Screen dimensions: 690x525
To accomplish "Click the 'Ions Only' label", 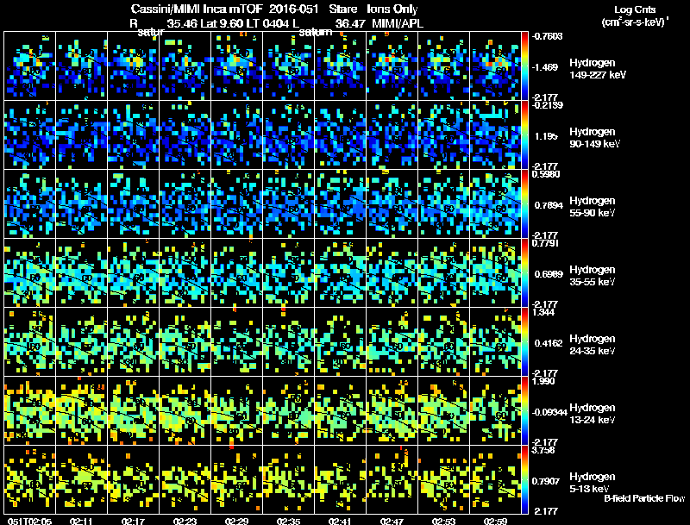I will click(392, 9).
